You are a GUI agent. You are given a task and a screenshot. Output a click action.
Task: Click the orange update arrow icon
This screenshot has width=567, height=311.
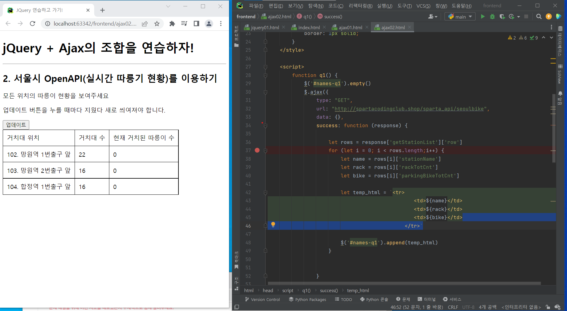[x=549, y=16]
